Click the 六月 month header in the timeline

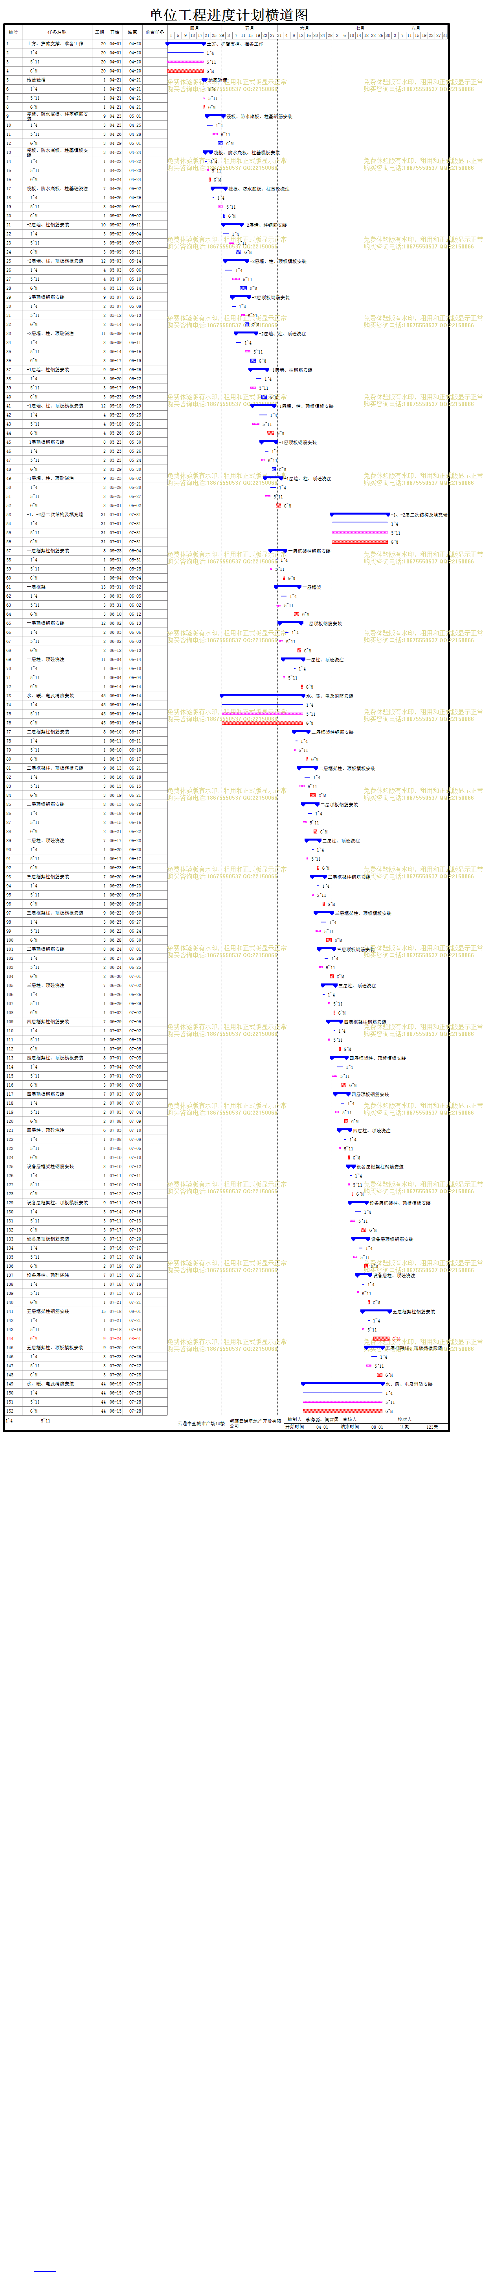(x=304, y=28)
